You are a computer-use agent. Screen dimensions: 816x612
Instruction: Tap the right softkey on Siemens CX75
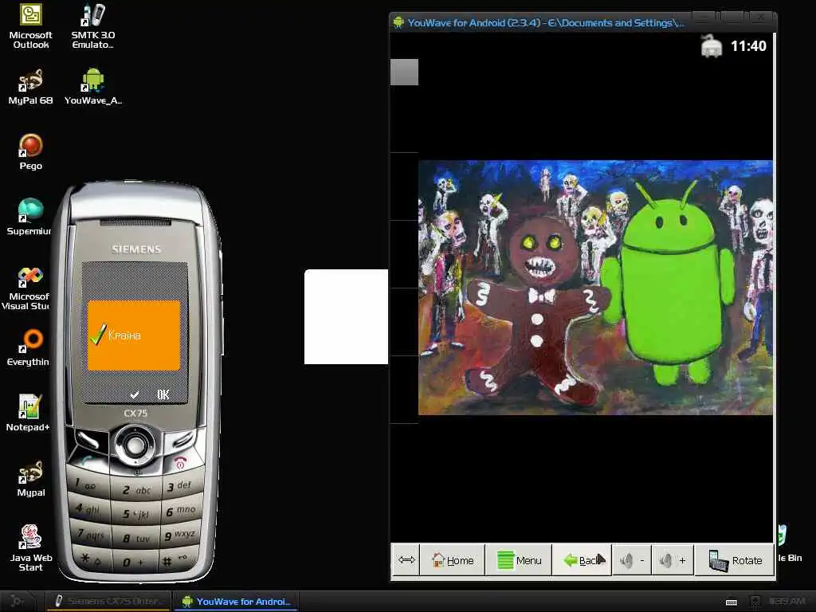point(182,440)
